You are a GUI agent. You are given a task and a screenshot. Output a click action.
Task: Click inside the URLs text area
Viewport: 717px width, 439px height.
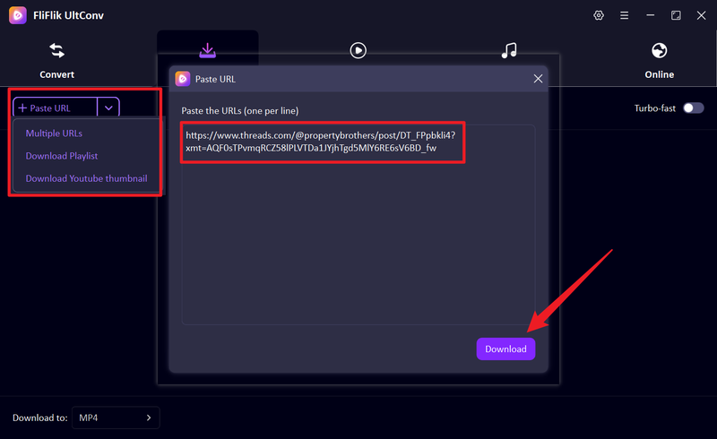(x=358, y=225)
